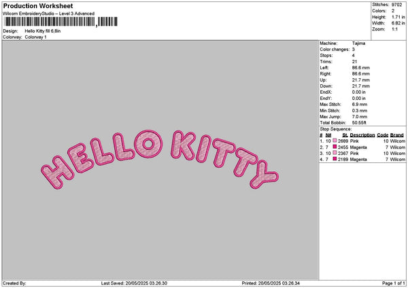Click the barcode under the header

(61, 22)
